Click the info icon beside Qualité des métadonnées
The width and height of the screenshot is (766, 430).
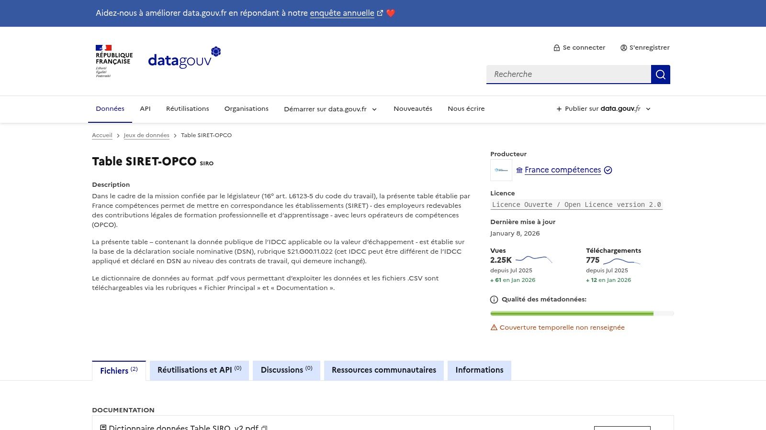click(x=494, y=300)
